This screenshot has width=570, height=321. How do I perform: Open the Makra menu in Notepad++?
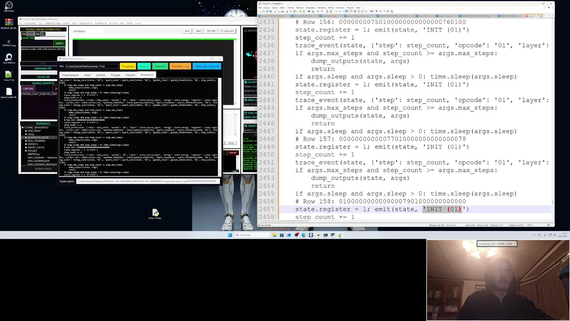pyautogui.click(x=331, y=8)
